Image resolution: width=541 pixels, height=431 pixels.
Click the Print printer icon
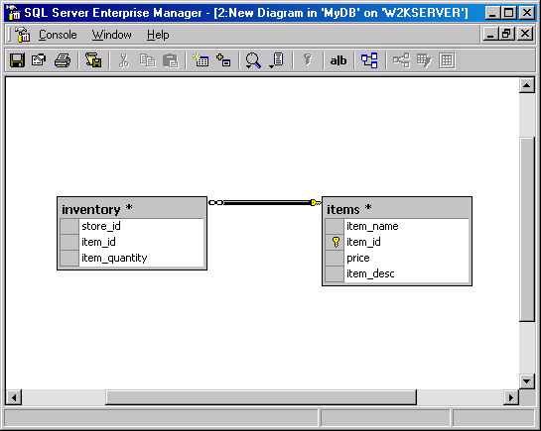(x=63, y=60)
